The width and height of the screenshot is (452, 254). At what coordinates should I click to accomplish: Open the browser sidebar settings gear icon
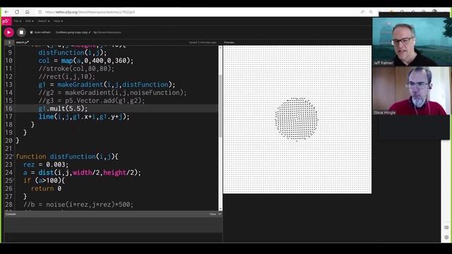446,237
